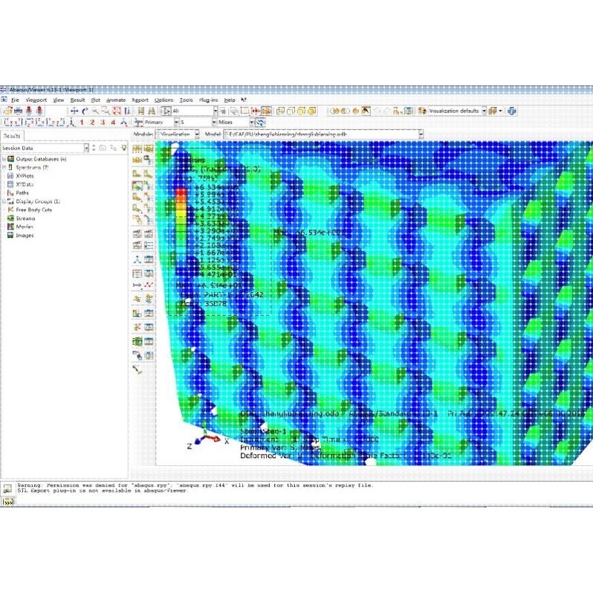Click the red custom view 1 icon
The width and height of the screenshot is (593, 593).
pos(81,122)
